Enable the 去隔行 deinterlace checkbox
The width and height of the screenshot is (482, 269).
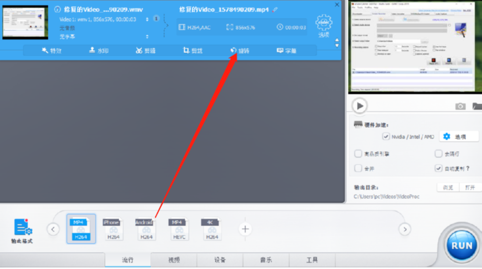tap(439, 153)
